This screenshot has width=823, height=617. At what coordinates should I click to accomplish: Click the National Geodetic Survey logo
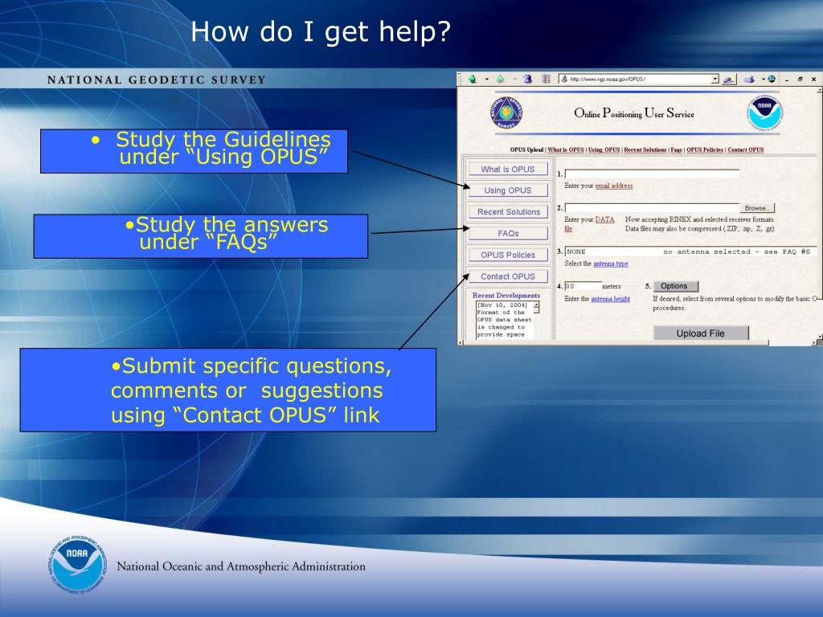(x=506, y=112)
